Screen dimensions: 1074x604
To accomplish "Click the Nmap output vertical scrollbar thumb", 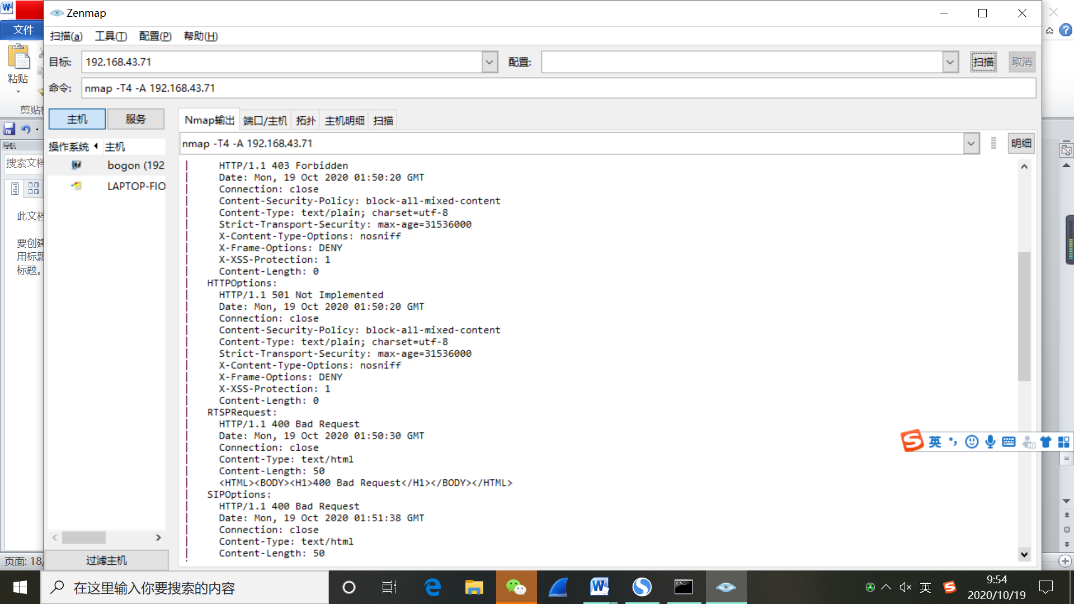I will (x=1024, y=316).
